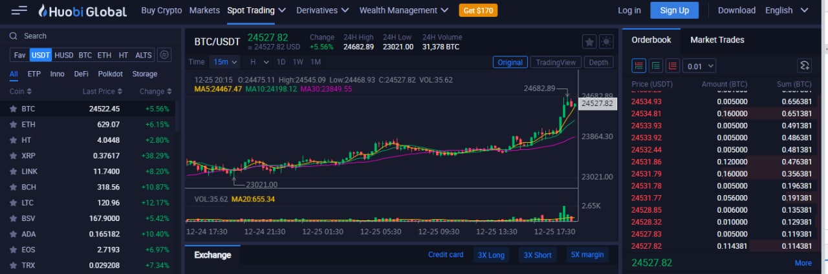The height and width of the screenshot is (274, 828).
Task: Star the HT row in the coin list
Action: 13,140
